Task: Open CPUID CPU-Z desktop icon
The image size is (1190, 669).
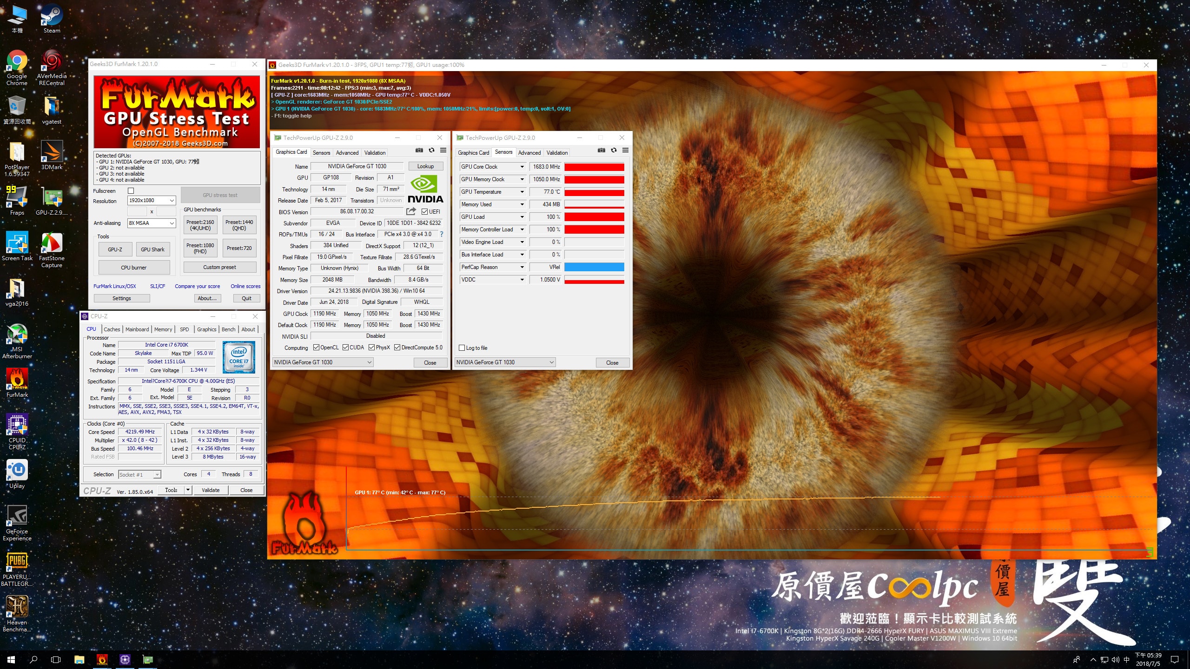Action: coord(17,432)
